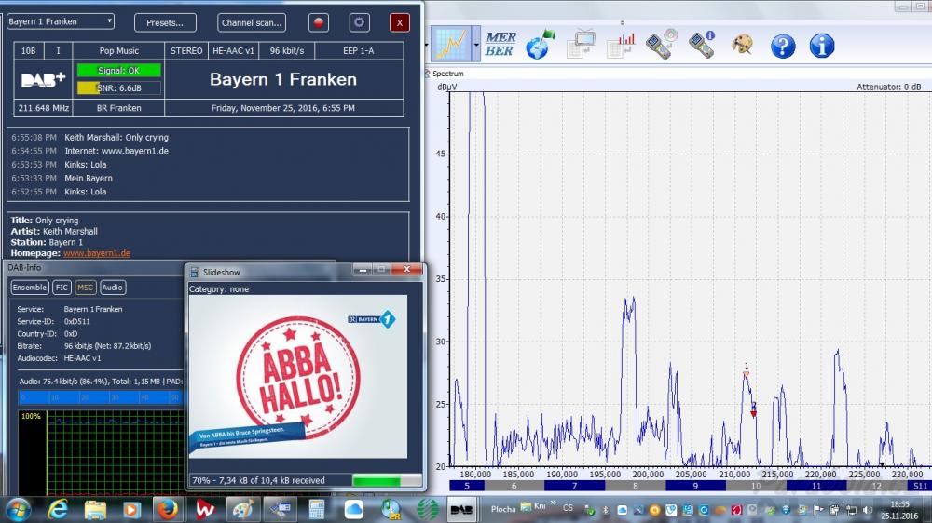Click the yellow SNR 6.6dB level bar

pos(119,87)
